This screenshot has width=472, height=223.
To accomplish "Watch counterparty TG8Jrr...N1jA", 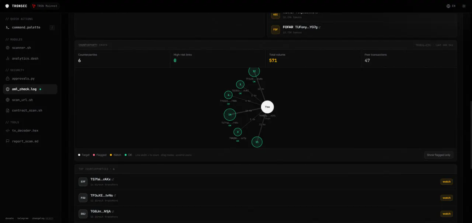I will click(447, 214).
